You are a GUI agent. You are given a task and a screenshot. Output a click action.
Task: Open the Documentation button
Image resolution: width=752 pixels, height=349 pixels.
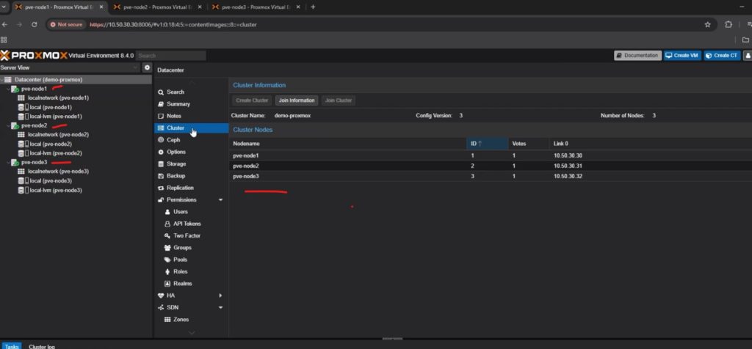coord(638,56)
